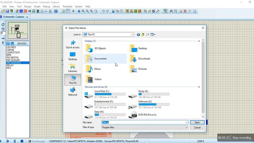Open the red PCB Layout toolbar icon

(x=25, y=11)
